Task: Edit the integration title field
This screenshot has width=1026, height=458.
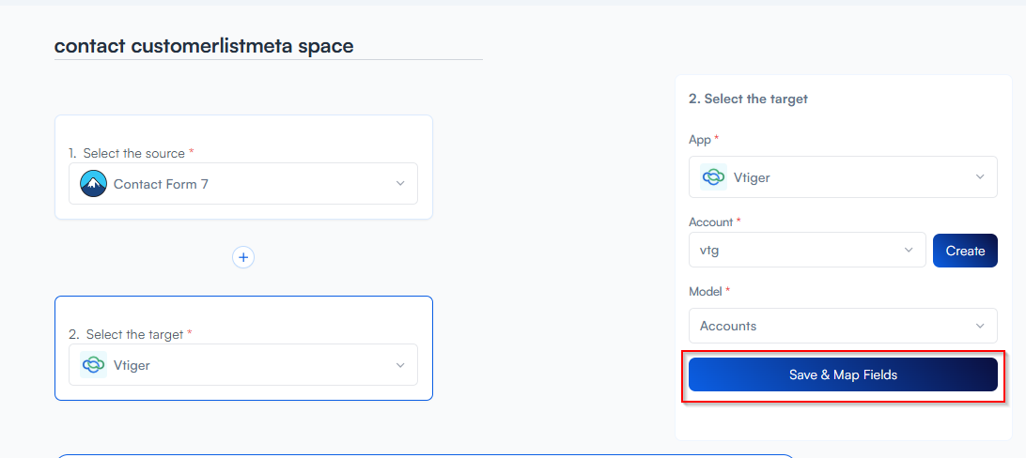Action: coord(268,46)
